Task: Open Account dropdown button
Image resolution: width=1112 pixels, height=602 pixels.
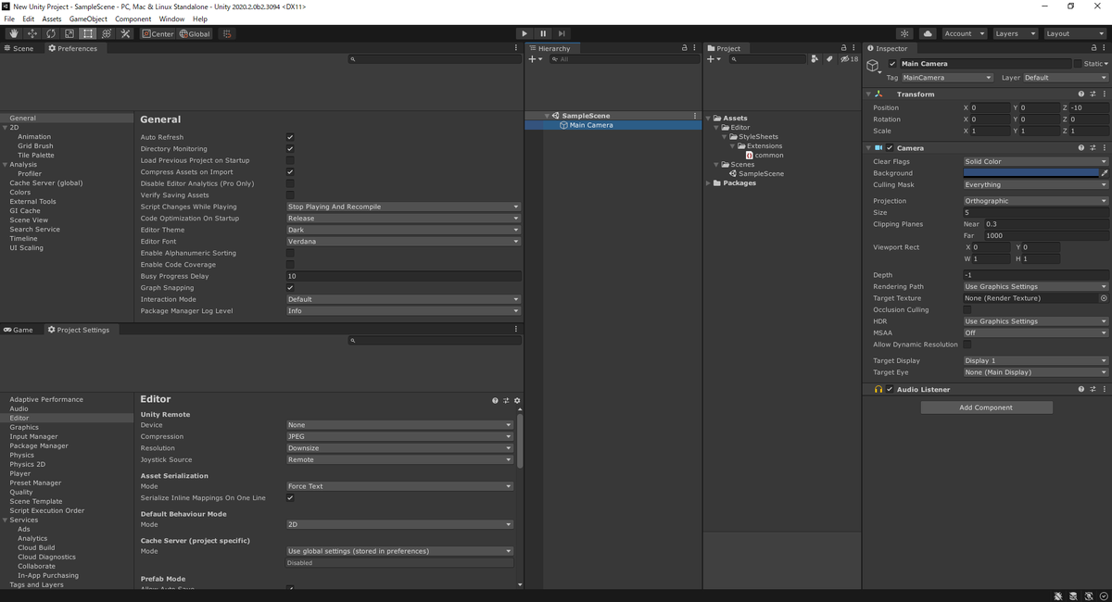Action: (964, 33)
